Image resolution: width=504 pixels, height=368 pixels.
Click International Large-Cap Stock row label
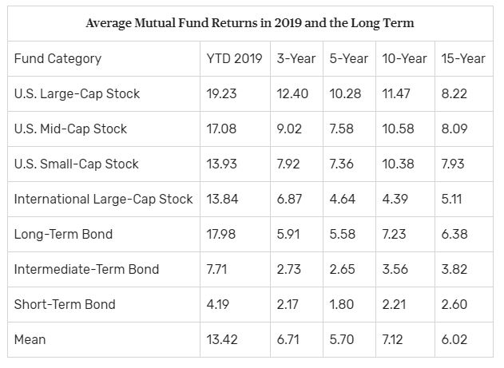103,200
